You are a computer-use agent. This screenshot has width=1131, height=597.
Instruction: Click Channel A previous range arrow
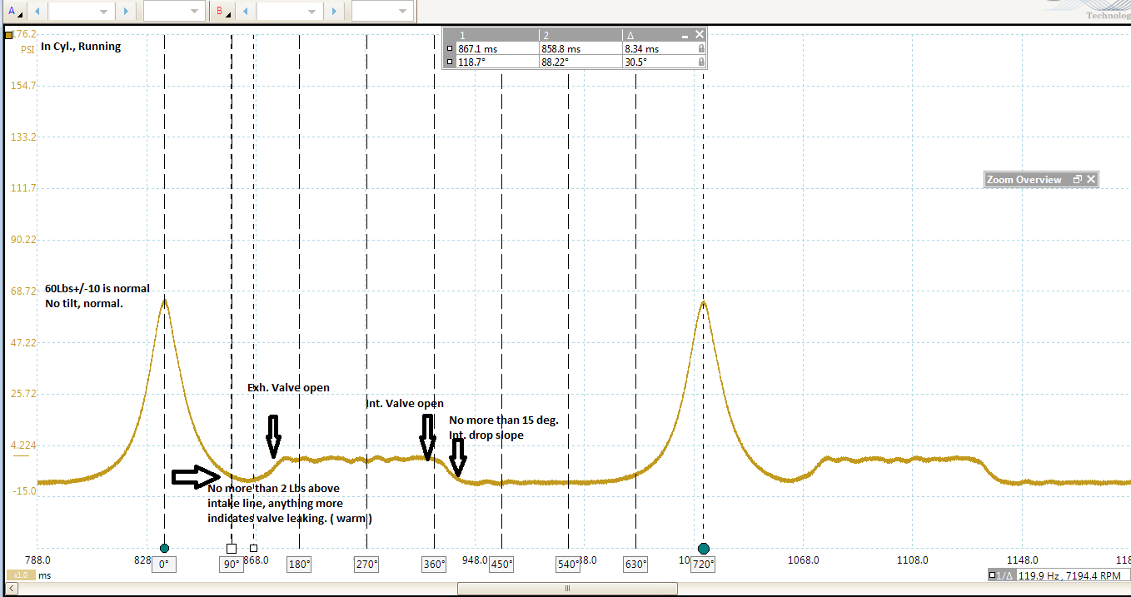pos(37,11)
